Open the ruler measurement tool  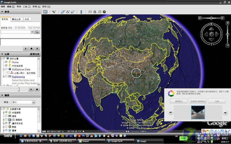pos(81,12)
